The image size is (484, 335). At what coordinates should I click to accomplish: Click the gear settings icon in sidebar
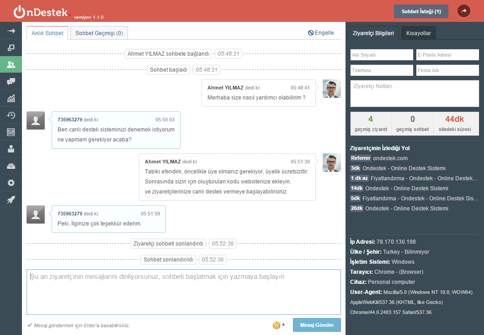point(11,183)
